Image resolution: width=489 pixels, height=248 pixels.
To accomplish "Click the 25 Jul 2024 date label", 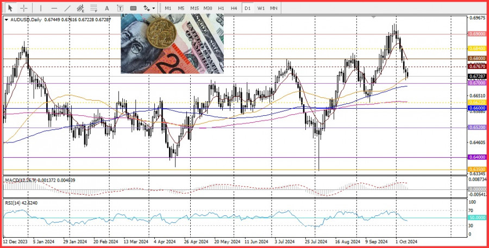I will coord(315,242).
